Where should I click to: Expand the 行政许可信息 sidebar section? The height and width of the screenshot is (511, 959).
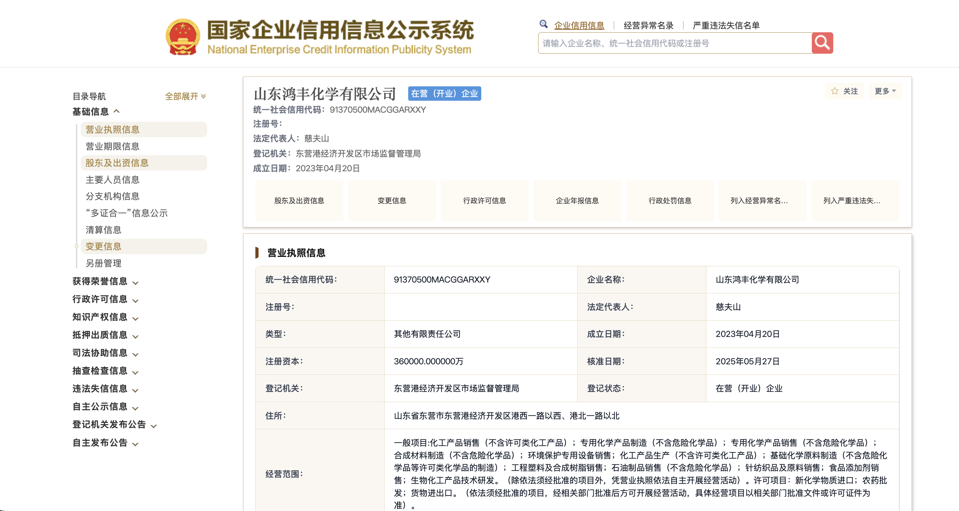pyautogui.click(x=105, y=299)
